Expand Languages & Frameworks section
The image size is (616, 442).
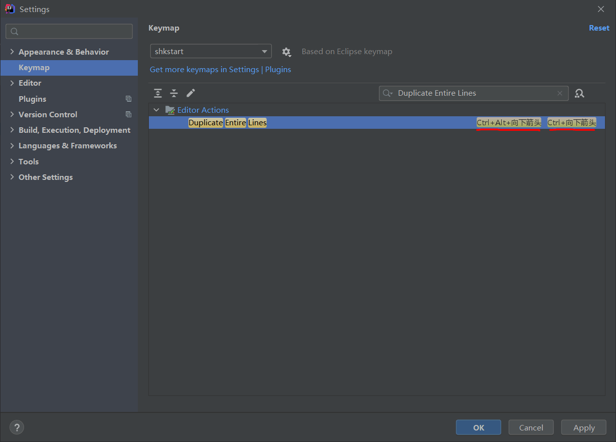coord(12,146)
